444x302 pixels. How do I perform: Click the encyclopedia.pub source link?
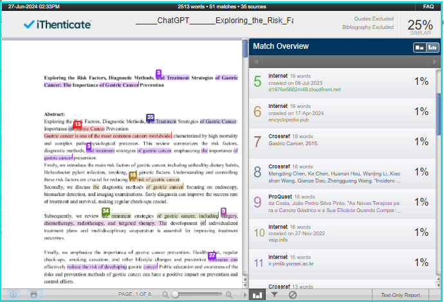(x=288, y=120)
